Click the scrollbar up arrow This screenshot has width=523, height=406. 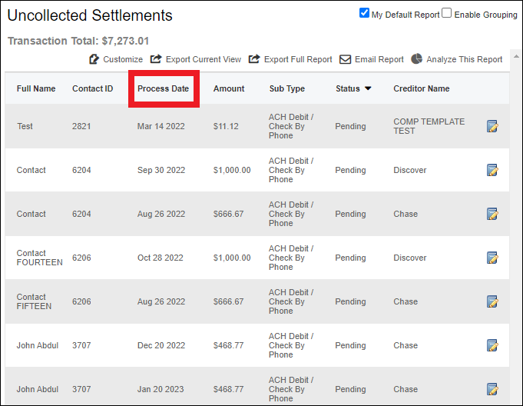(516, 56)
